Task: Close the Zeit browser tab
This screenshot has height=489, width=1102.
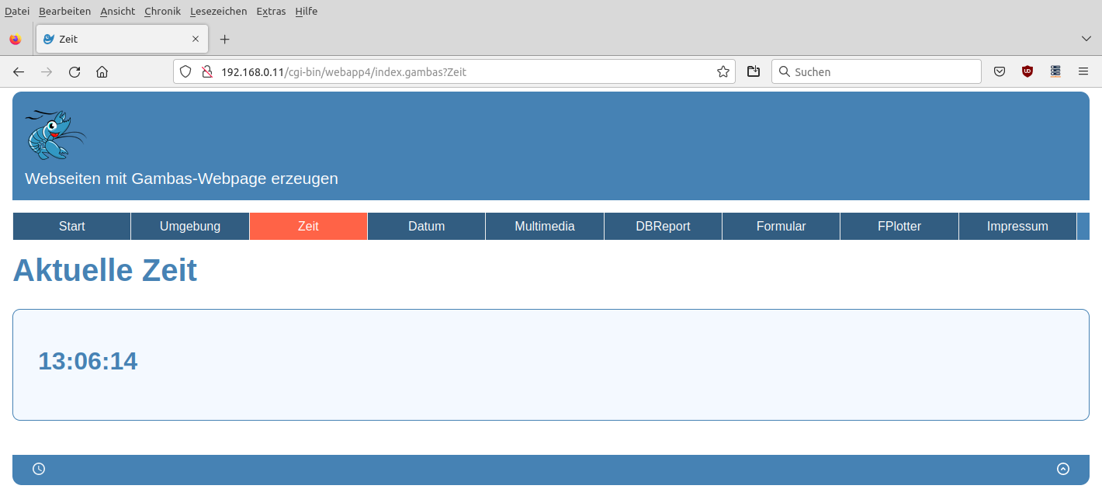Action: pos(196,39)
